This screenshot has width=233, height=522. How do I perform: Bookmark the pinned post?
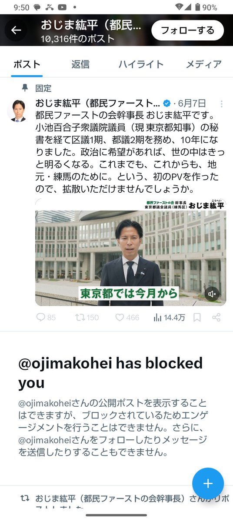pyautogui.click(x=197, y=318)
